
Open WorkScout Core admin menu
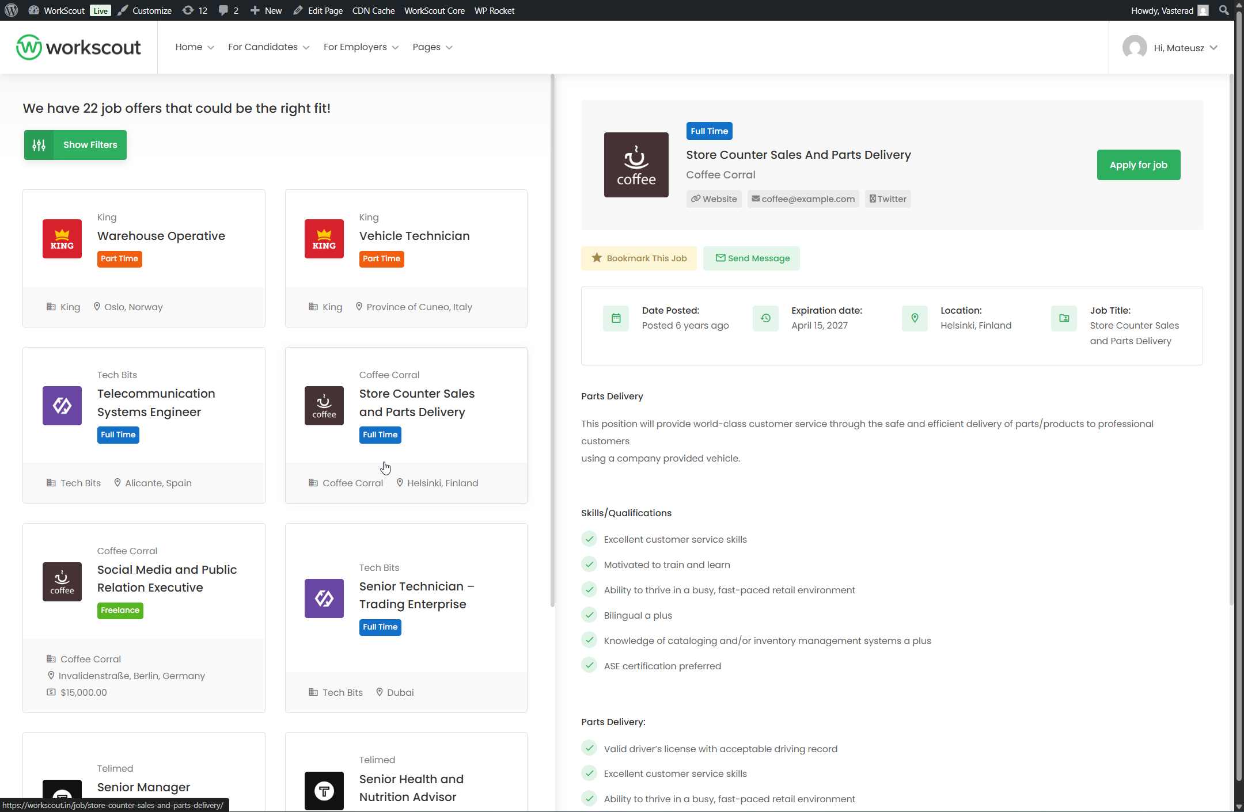434,10
